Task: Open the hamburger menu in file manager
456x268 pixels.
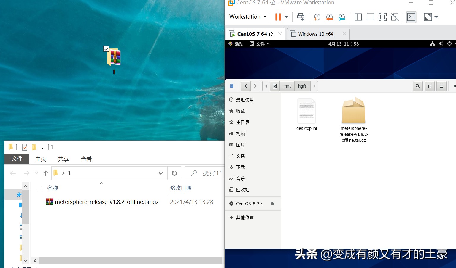Action: [441, 86]
